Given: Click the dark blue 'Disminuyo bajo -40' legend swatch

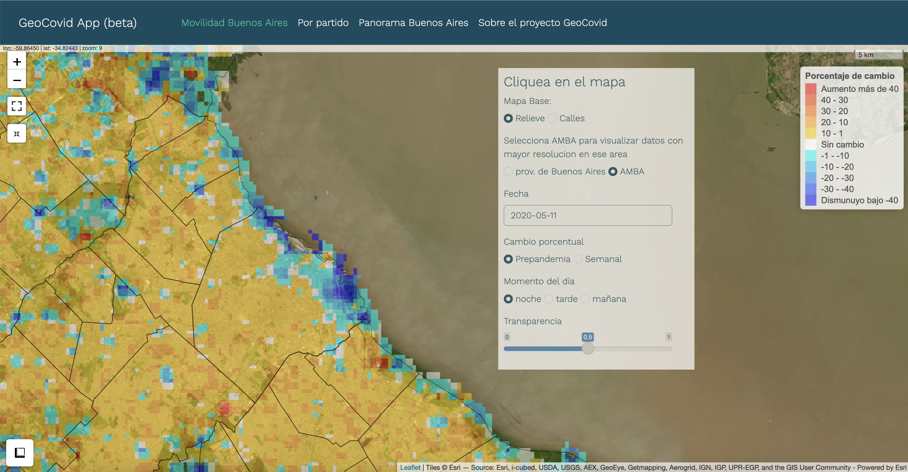Looking at the screenshot, I should pos(811,200).
